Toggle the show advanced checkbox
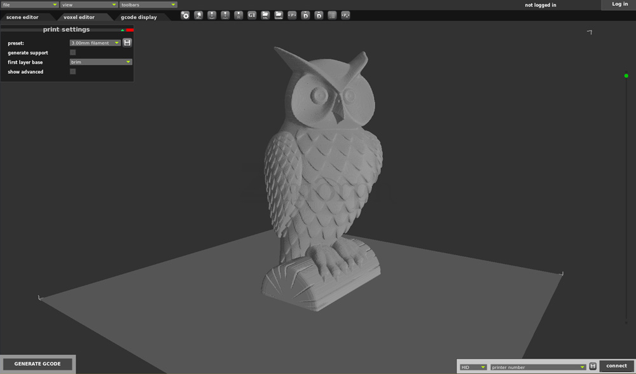 pos(73,72)
